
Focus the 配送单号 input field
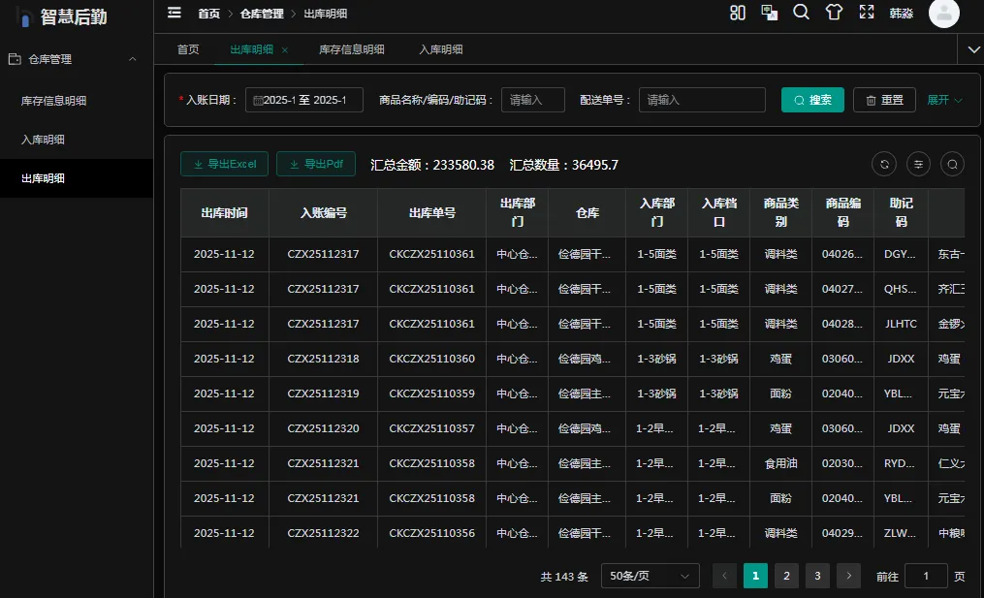pyautogui.click(x=702, y=100)
